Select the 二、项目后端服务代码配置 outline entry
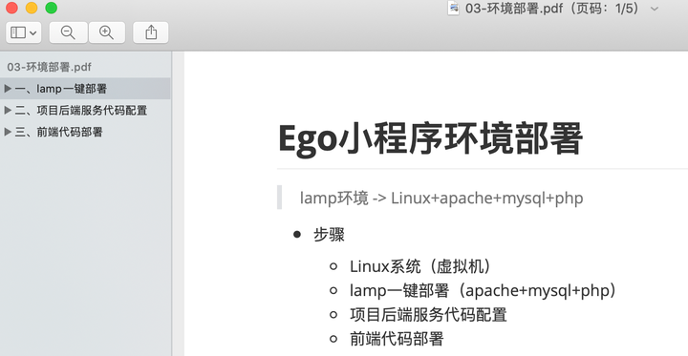Image resolution: width=688 pixels, height=356 pixels. click(x=85, y=110)
